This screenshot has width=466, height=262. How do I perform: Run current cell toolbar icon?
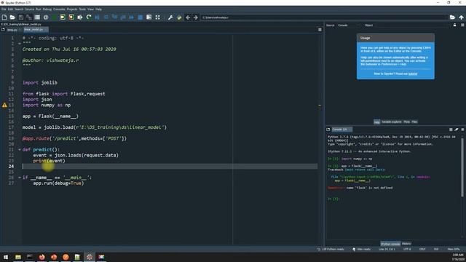tap(63, 17)
